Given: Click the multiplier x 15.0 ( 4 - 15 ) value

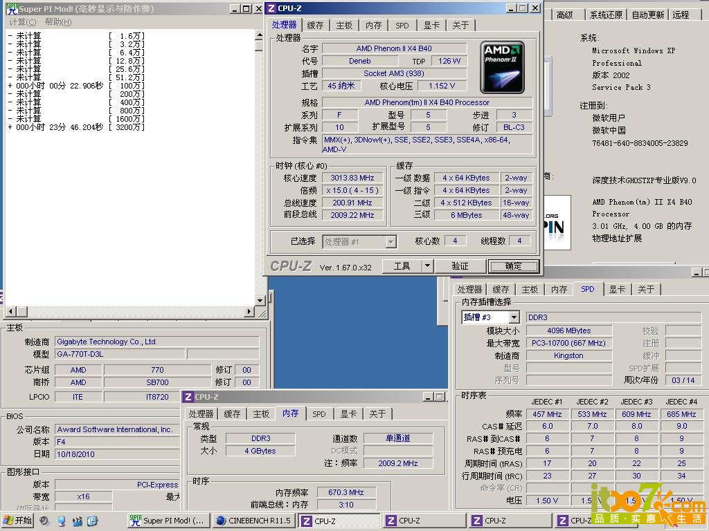Looking at the screenshot, I should 352,191.
